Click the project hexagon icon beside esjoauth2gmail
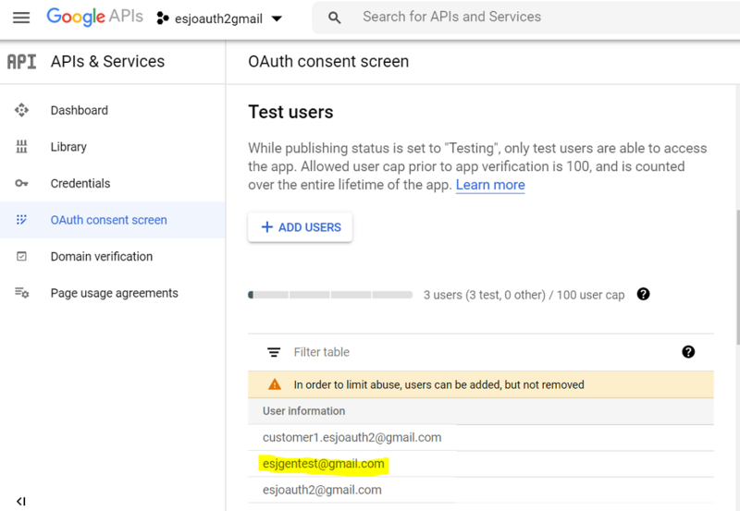The width and height of the screenshot is (740, 511). pyautogui.click(x=163, y=18)
